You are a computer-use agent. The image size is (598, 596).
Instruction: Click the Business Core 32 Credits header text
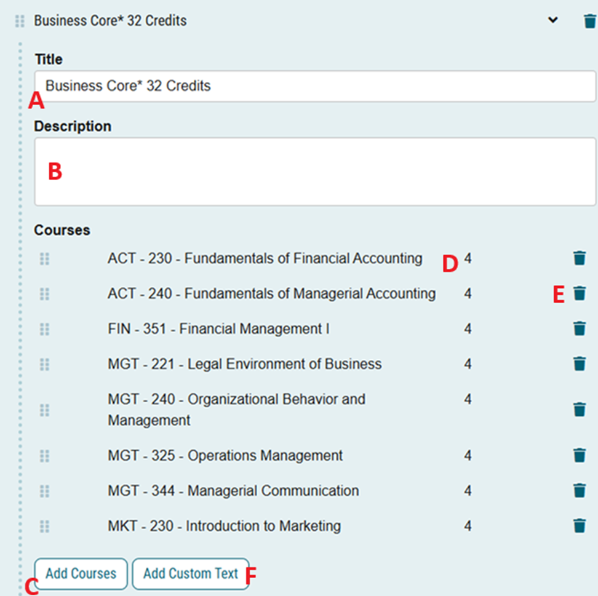[x=111, y=20]
